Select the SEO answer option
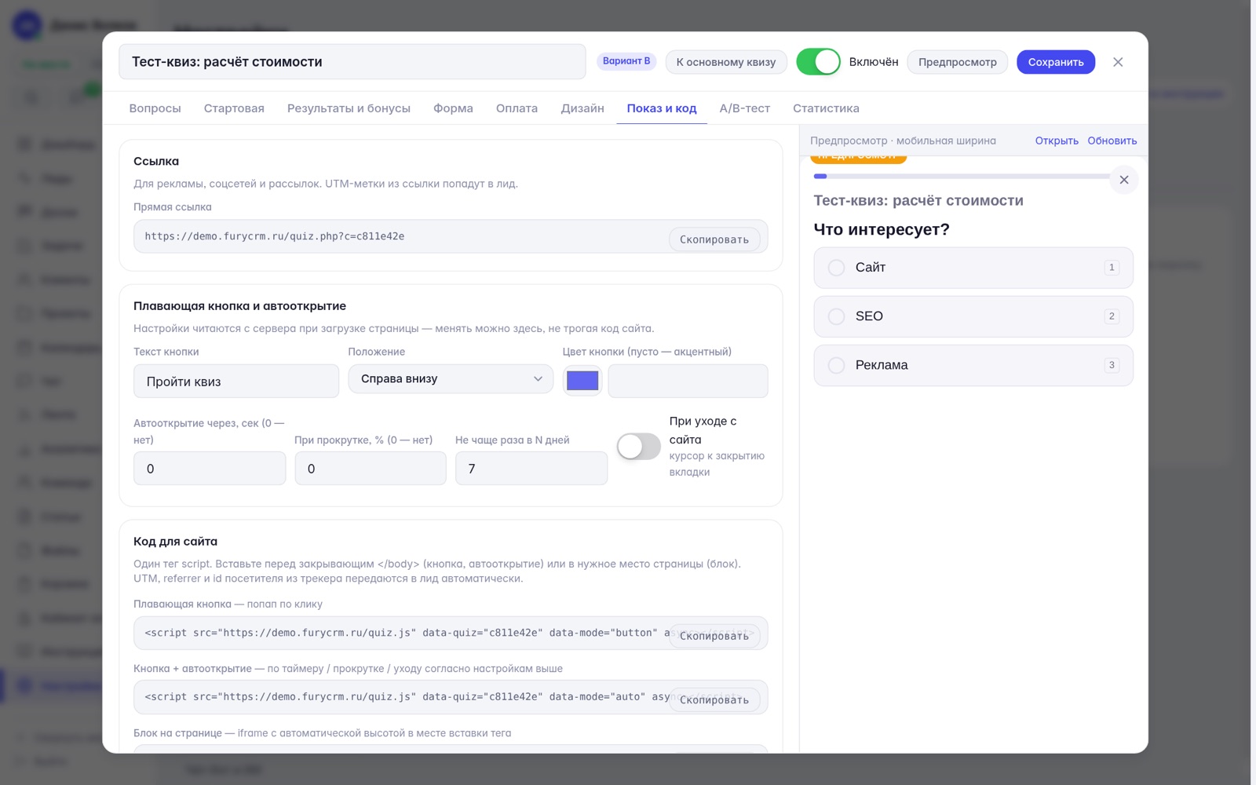This screenshot has height=785, width=1256. click(973, 316)
